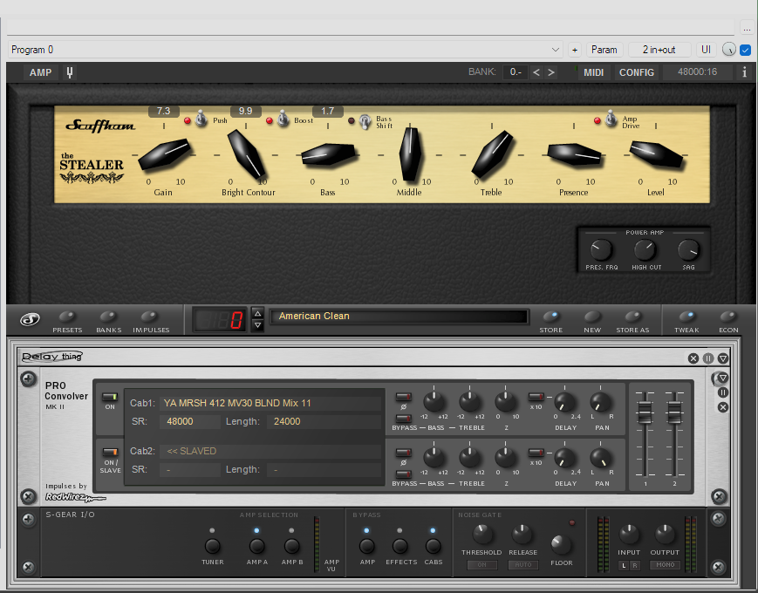Toggle the Effects bypass button
Image resolution: width=758 pixels, height=593 pixels.
point(399,546)
